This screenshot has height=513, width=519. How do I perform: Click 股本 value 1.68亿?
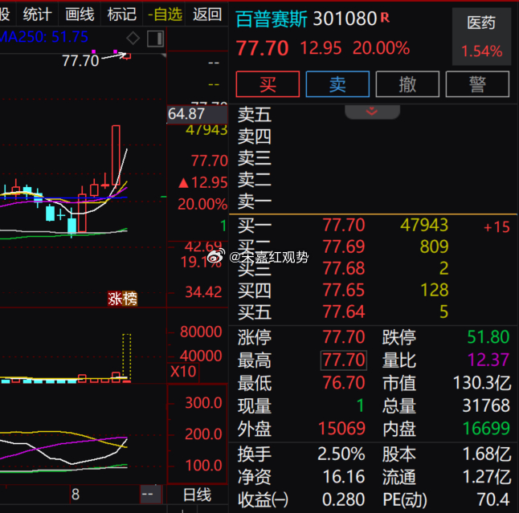(486, 454)
